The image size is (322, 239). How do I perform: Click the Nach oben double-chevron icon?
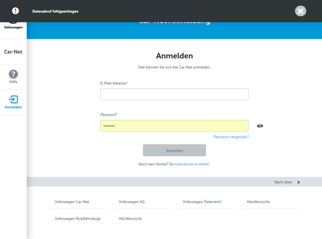(298, 182)
